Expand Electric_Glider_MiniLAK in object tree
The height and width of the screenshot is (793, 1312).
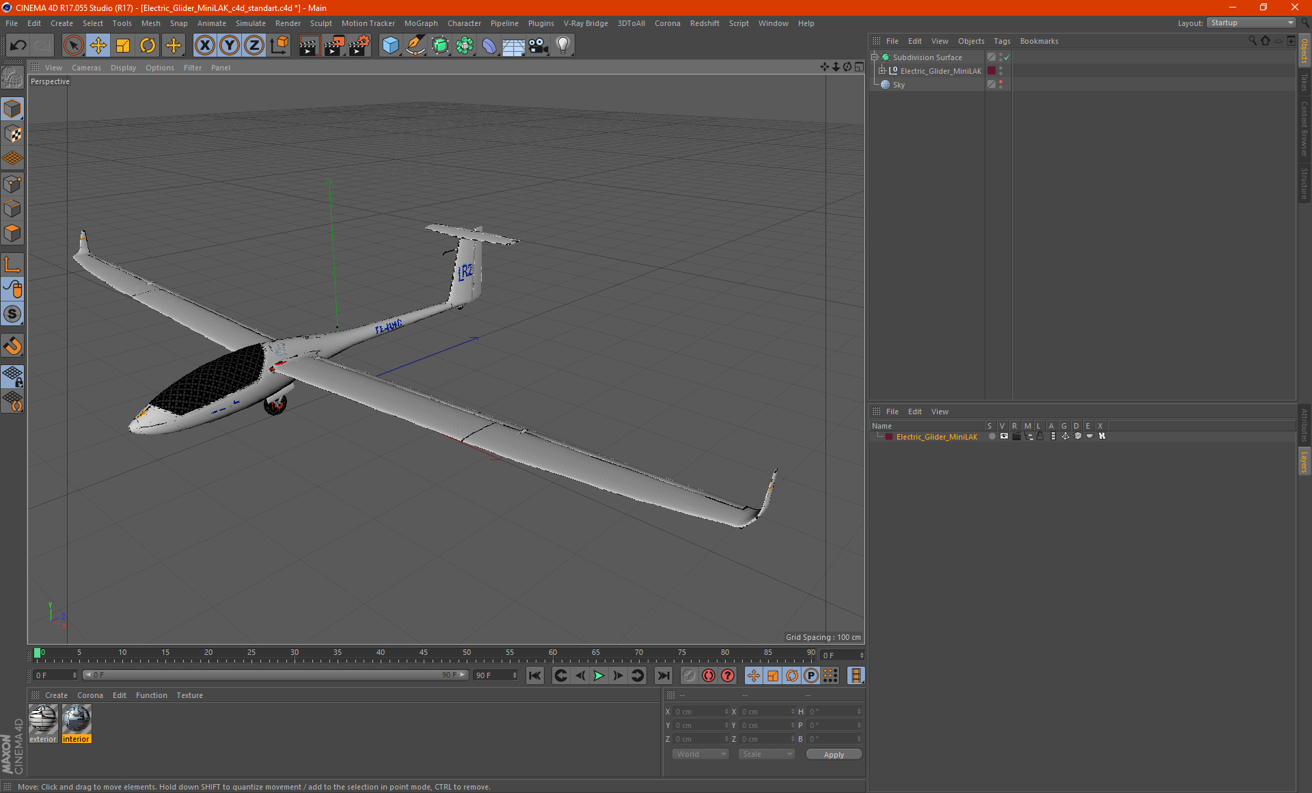pyautogui.click(x=882, y=70)
